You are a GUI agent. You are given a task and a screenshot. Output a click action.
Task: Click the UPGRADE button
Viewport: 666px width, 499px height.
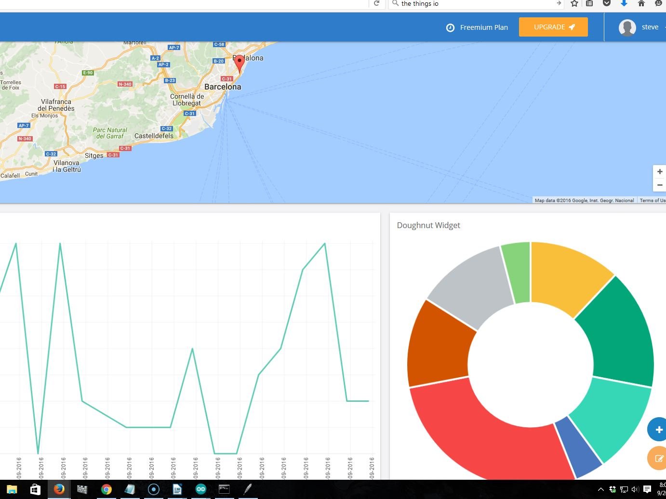point(553,27)
